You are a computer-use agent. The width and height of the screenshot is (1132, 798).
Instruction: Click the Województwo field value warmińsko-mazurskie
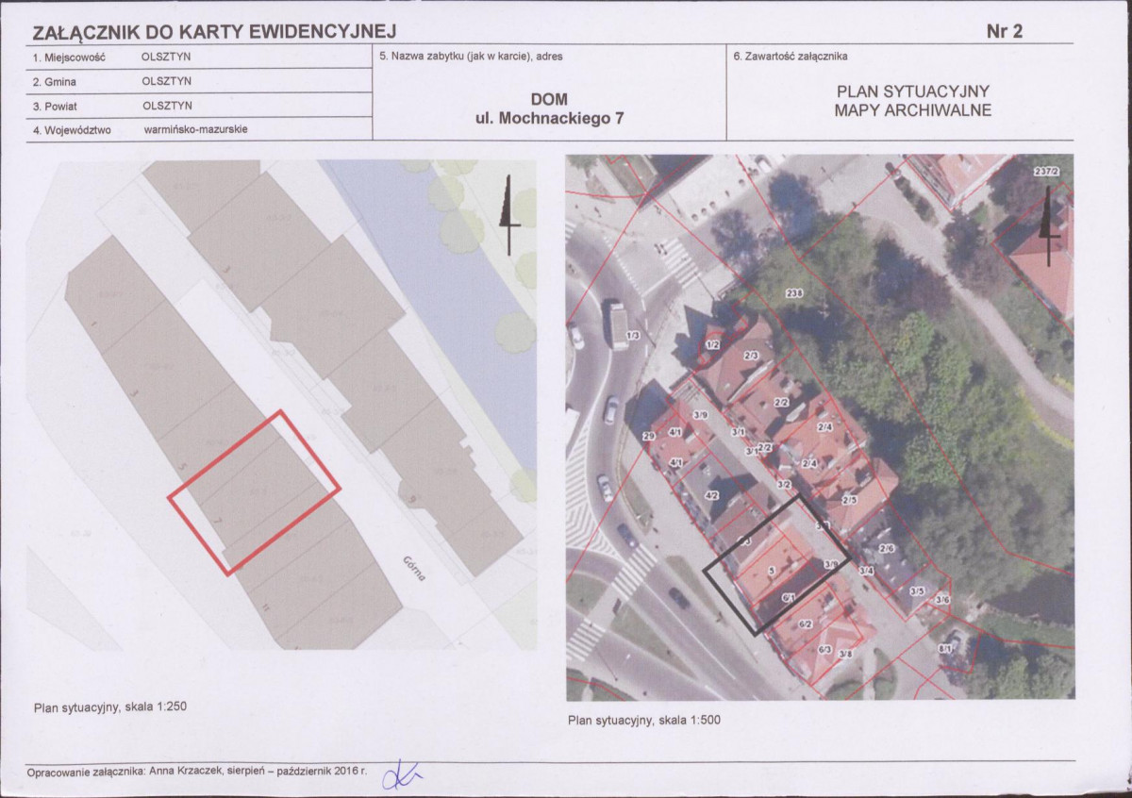click(x=196, y=129)
